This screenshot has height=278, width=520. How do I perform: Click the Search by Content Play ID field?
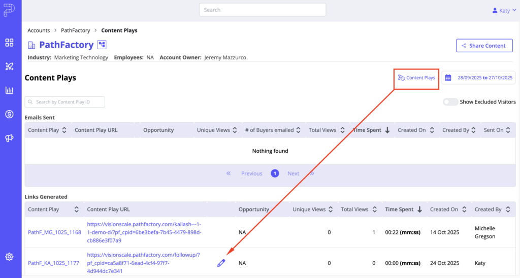[65, 102]
